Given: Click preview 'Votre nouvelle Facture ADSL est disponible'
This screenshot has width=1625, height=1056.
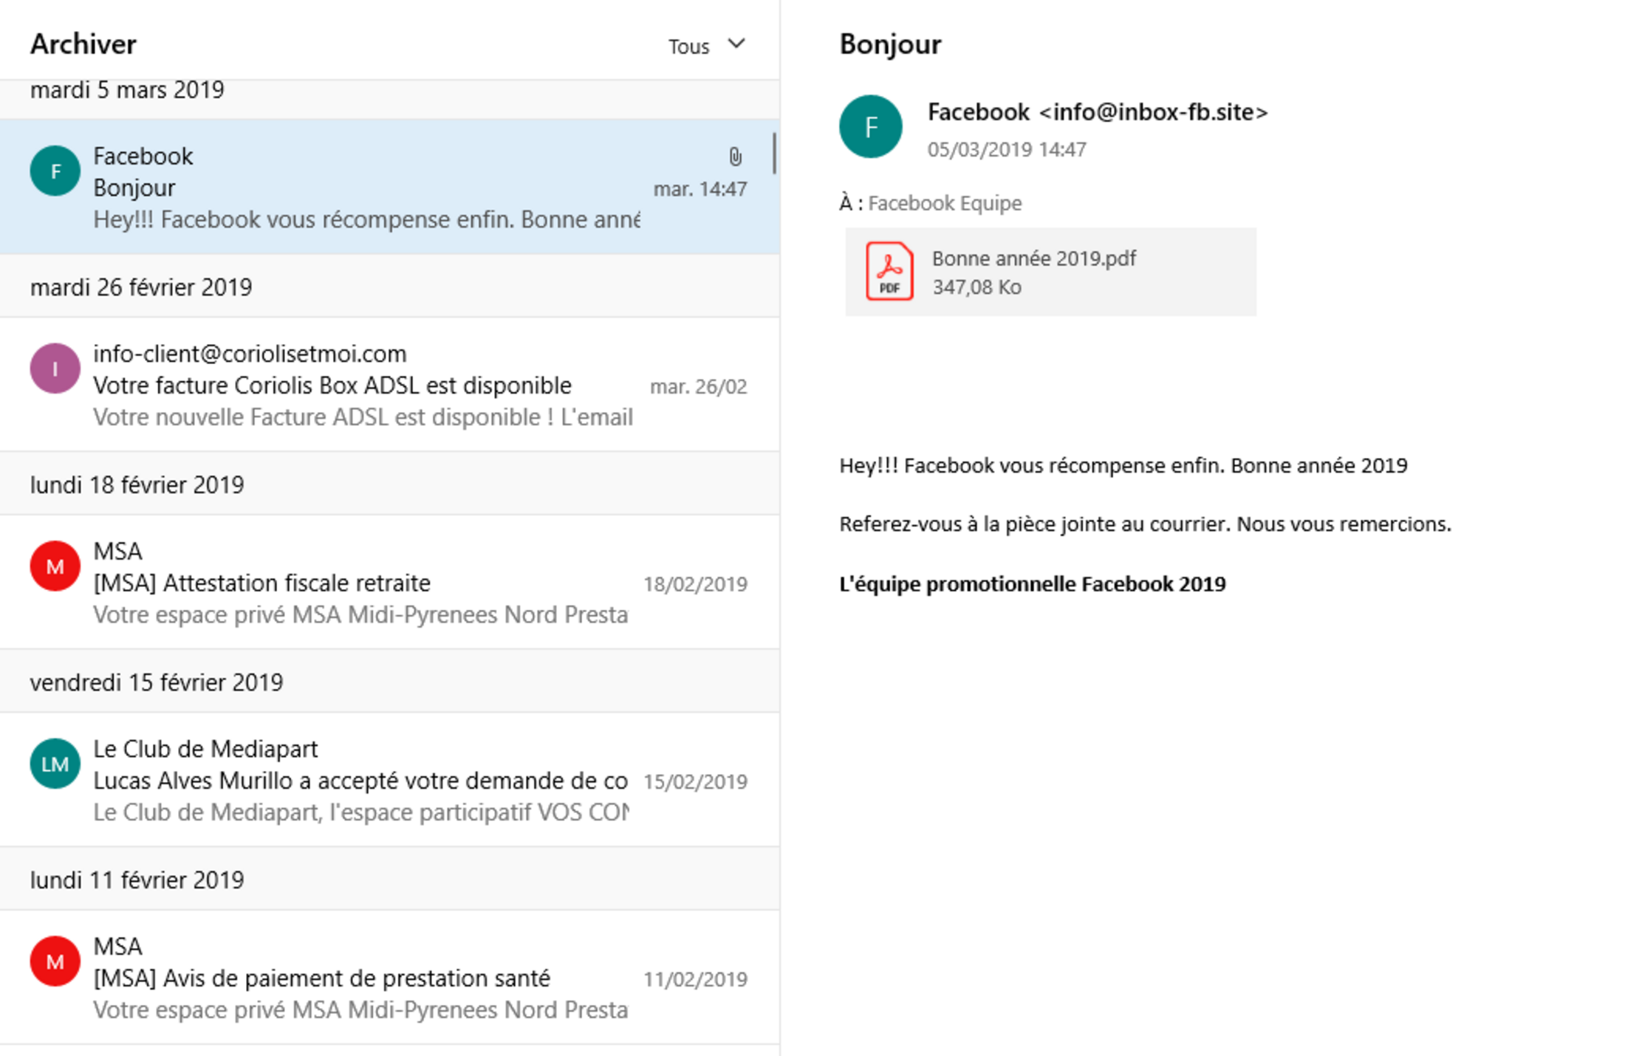Looking at the screenshot, I should (323, 417).
